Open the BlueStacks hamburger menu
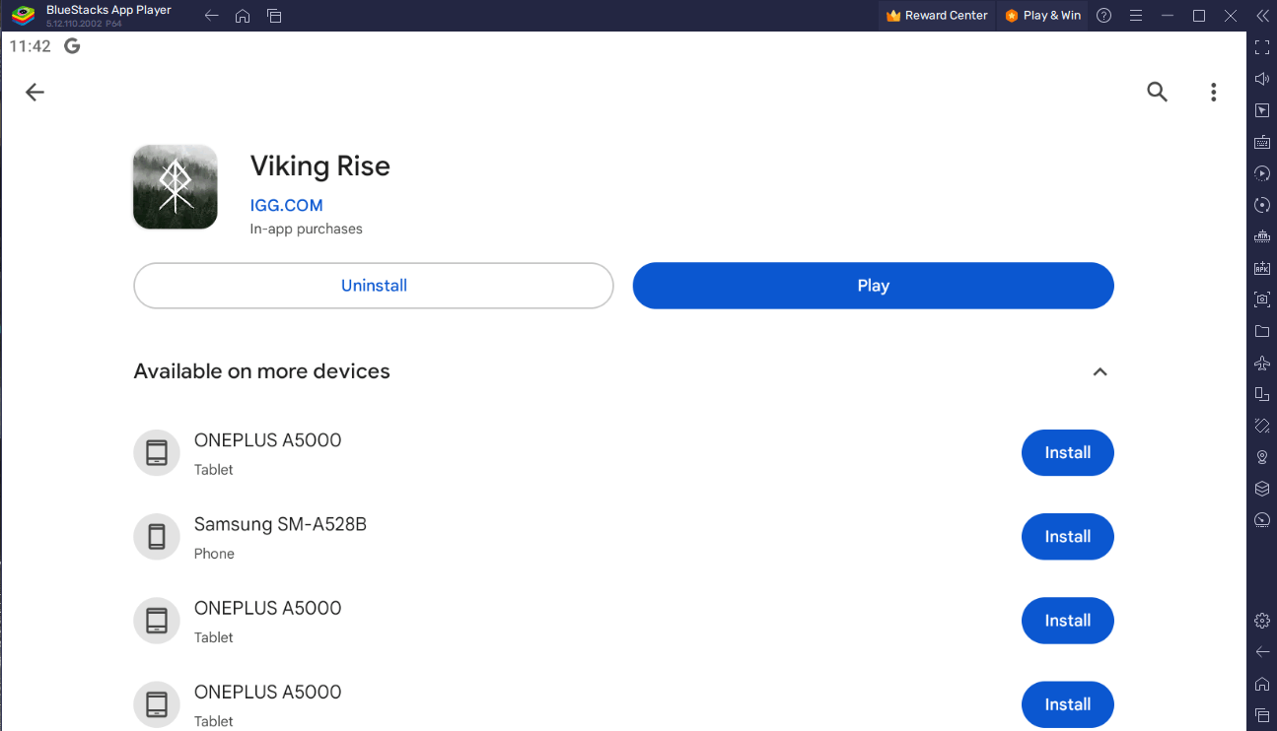The image size is (1277, 731). [x=1136, y=16]
